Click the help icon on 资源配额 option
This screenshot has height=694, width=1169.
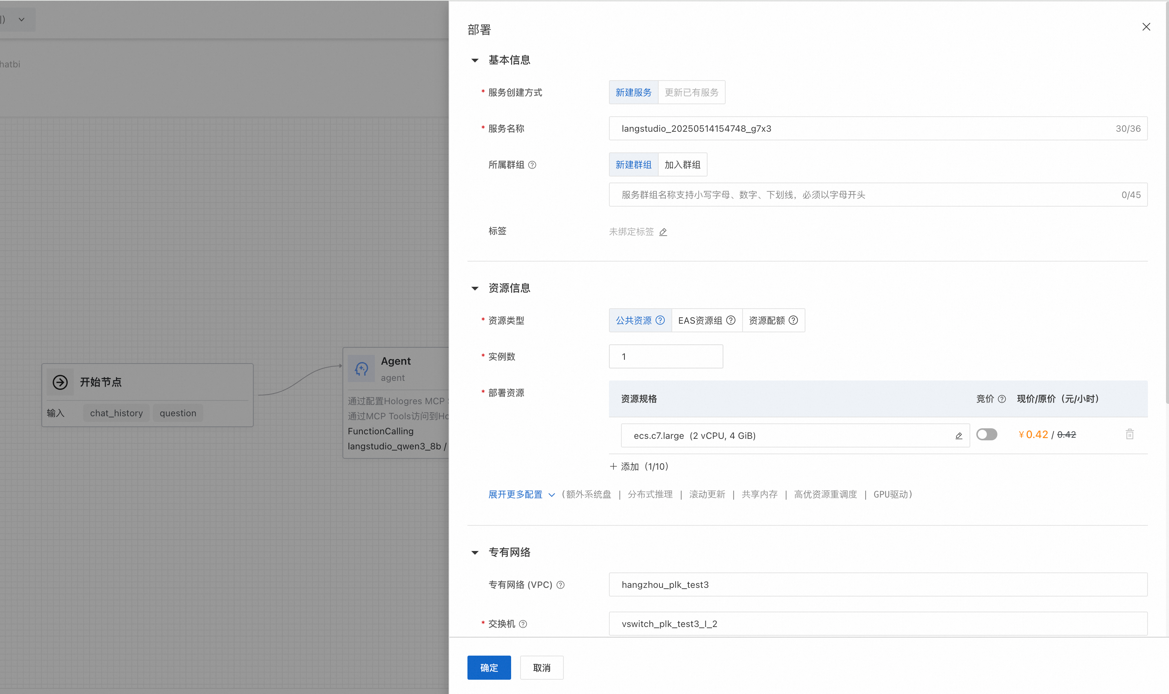point(793,320)
